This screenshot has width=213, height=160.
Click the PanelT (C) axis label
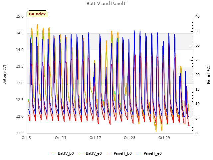(x=208, y=75)
